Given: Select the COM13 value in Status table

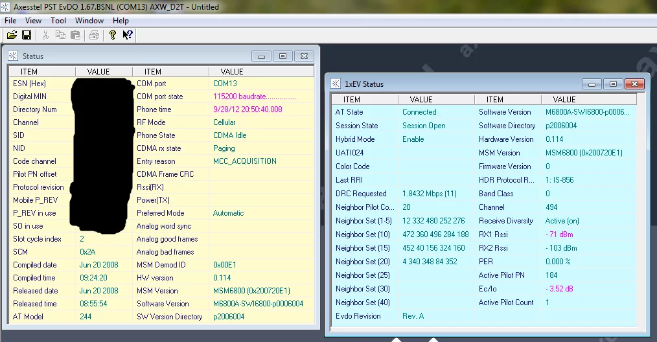Looking at the screenshot, I should pyautogui.click(x=225, y=84).
